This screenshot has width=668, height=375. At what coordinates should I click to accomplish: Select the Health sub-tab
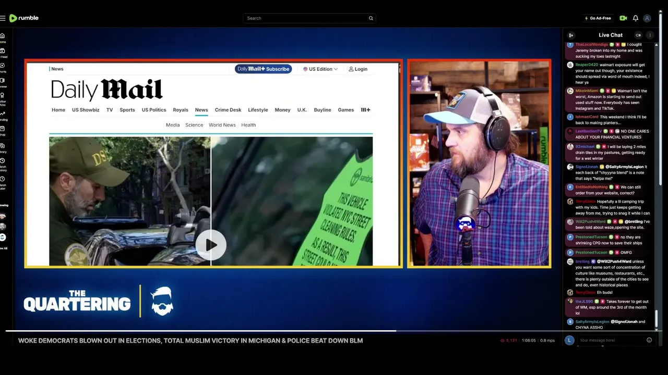[248, 125]
